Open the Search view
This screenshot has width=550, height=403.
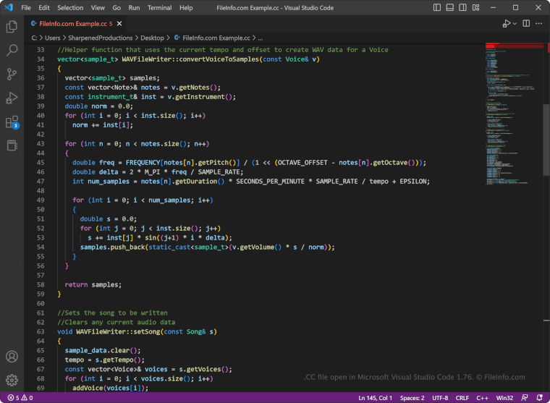[x=12, y=50]
